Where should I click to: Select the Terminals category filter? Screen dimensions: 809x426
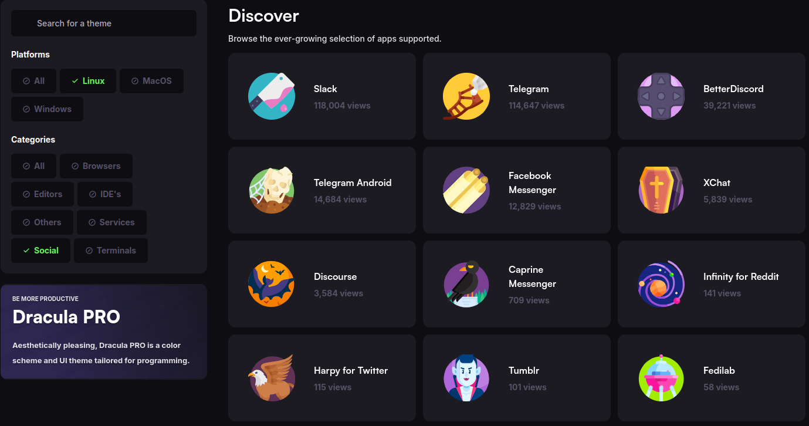point(111,251)
